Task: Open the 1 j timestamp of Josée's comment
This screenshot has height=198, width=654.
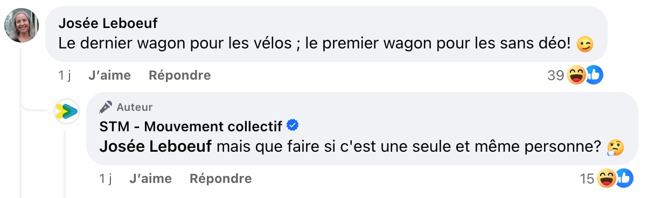Action: (x=65, y=75)
